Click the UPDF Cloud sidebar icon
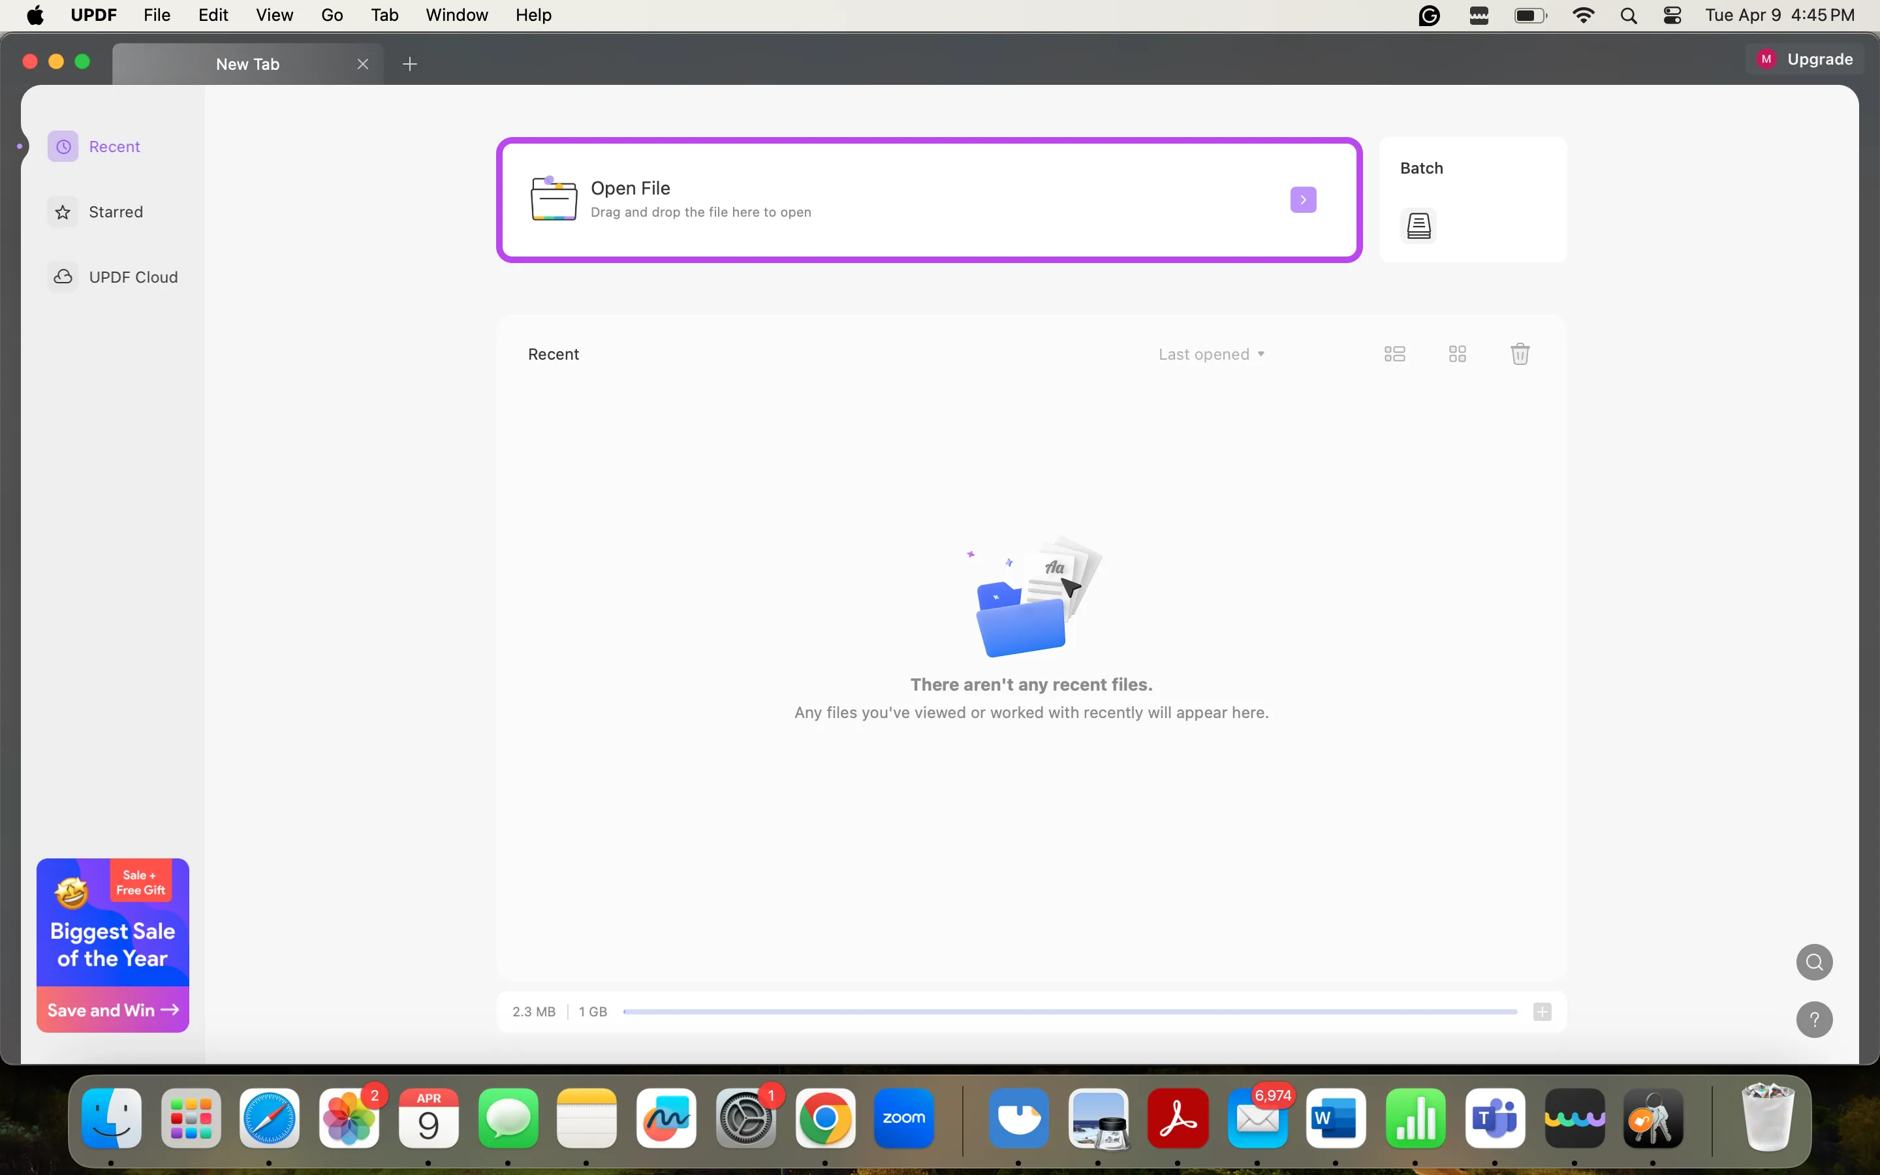Viewport: 1880px width, 1175px height. [x=63, y=277]
